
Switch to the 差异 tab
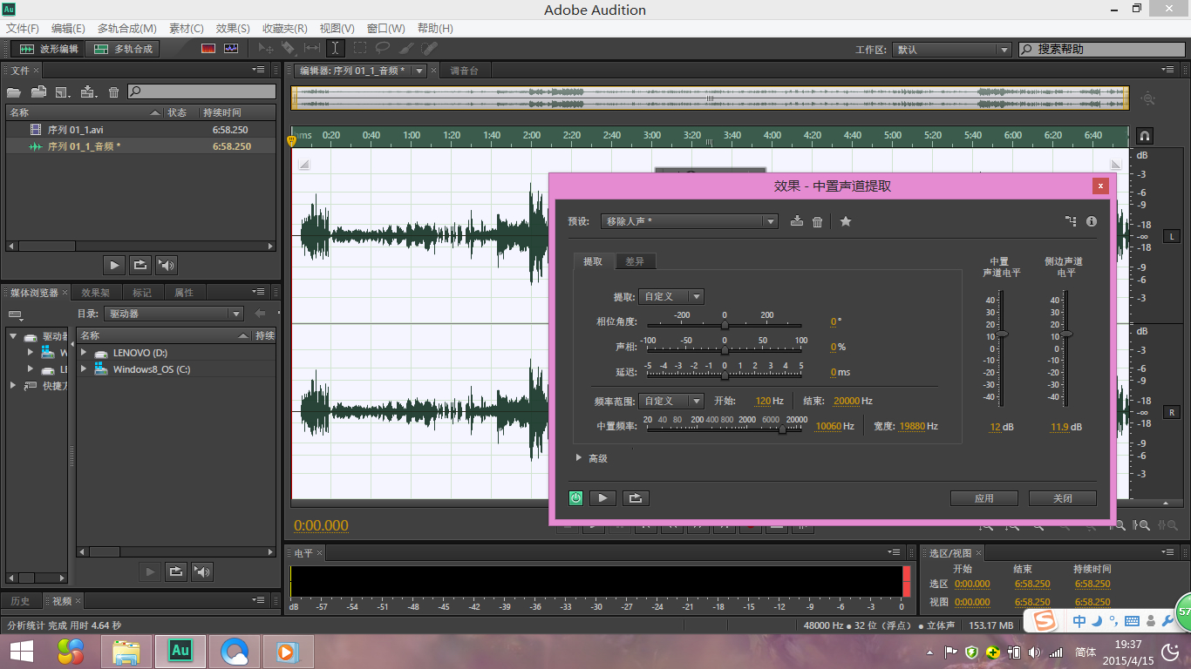coord(635,261)
